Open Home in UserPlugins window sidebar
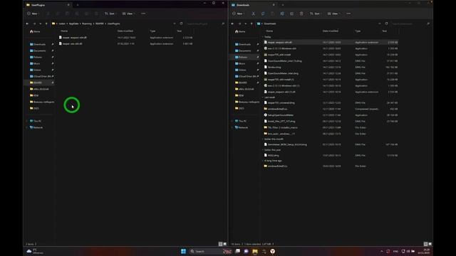This screenshot has height=256, width=456. [35, 31]
